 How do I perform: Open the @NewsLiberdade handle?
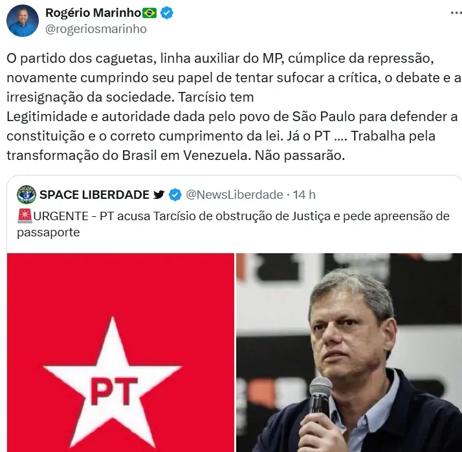[234, 195]
